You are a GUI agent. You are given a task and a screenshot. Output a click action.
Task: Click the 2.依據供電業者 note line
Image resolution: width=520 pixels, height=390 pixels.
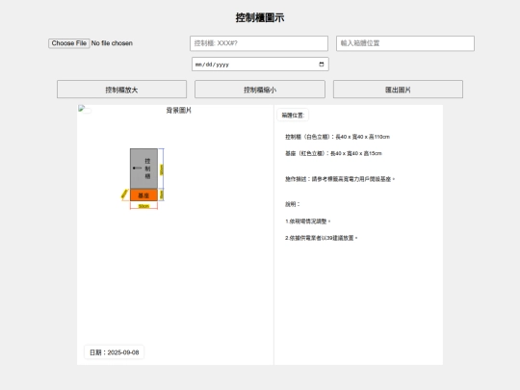(x=321, y=238)
